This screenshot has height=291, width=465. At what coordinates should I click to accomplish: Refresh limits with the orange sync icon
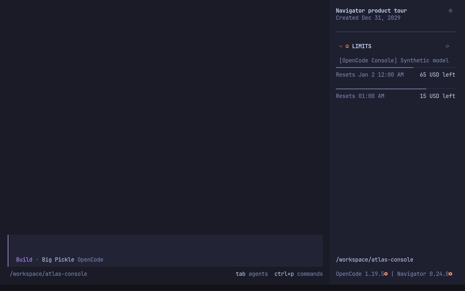click(x=447, y=46)
